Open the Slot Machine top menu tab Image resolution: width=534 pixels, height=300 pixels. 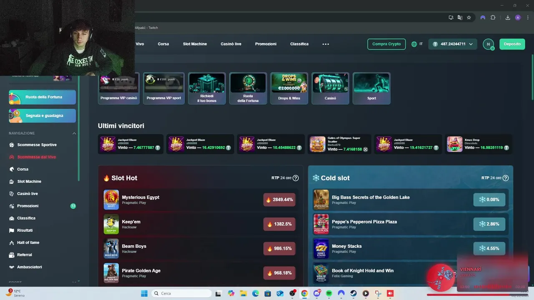[x=195, y=44]
